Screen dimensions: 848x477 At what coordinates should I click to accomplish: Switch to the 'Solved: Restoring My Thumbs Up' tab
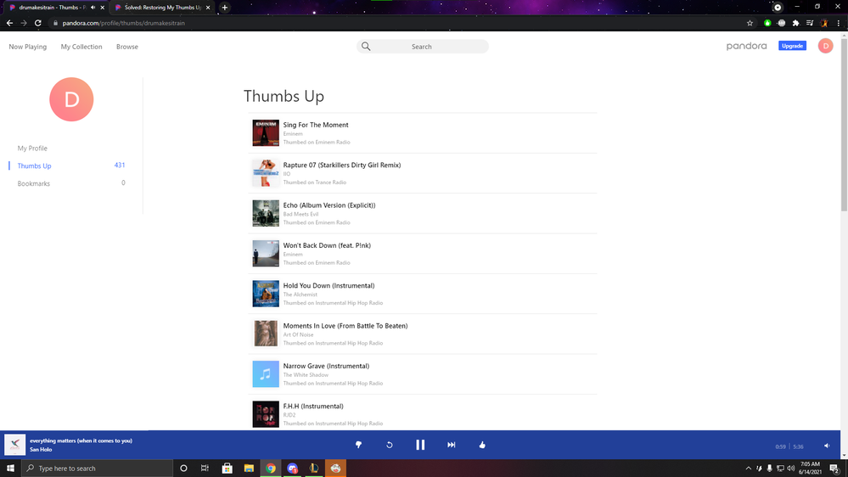[162, 8]
